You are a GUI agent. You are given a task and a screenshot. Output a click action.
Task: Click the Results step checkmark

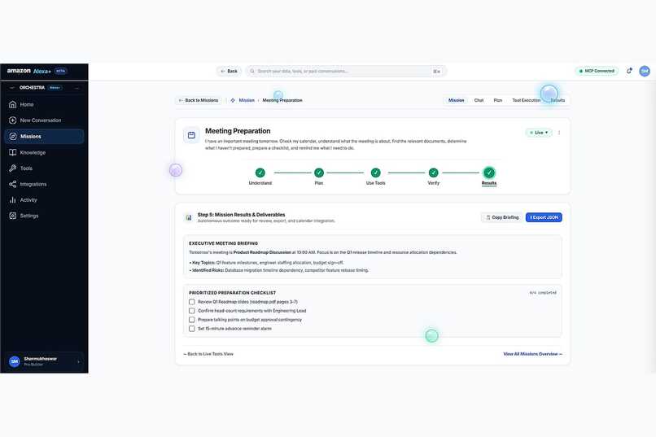point(489,173)
